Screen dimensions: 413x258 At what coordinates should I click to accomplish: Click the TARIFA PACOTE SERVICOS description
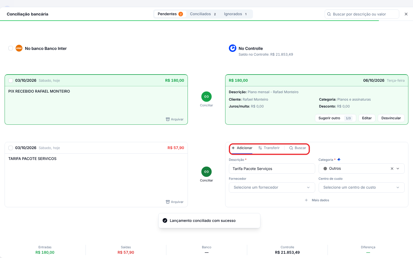coord(32,159)
